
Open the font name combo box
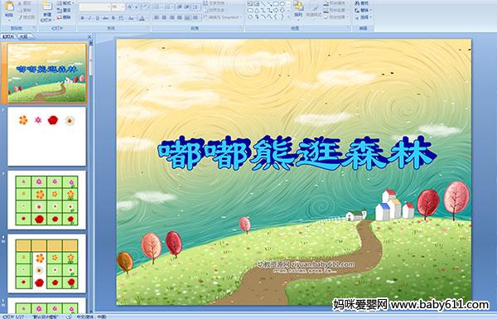[x=94, y=7]
